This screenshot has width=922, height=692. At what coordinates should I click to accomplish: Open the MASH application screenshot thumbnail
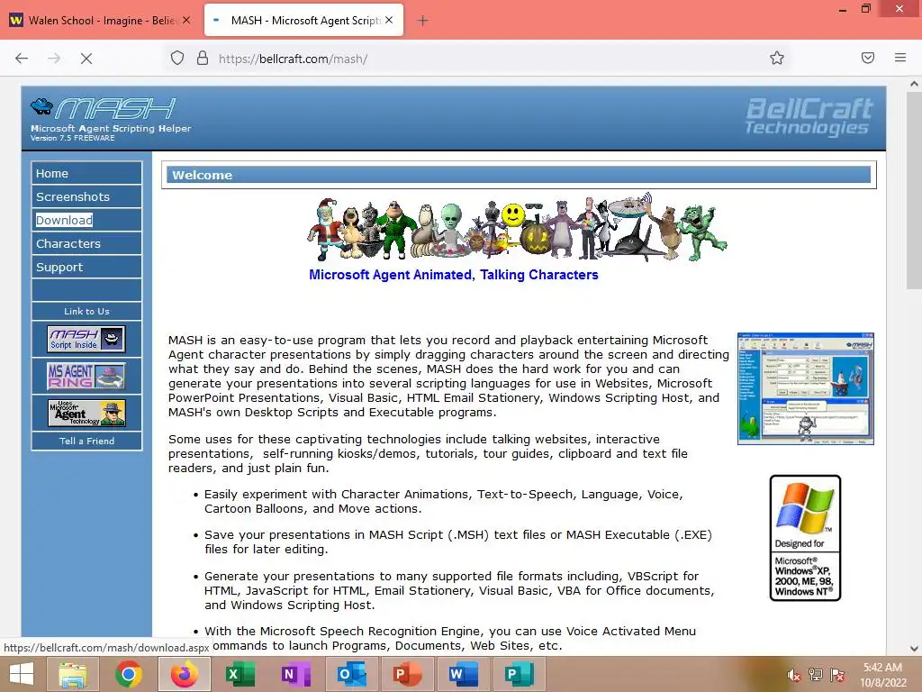pyautogui.click(x=806, y=388)
